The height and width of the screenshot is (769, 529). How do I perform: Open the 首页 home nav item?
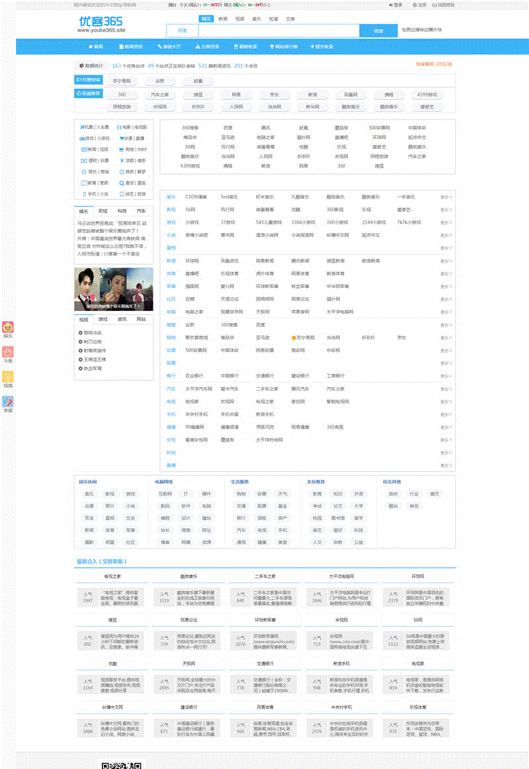click(95, 46)
